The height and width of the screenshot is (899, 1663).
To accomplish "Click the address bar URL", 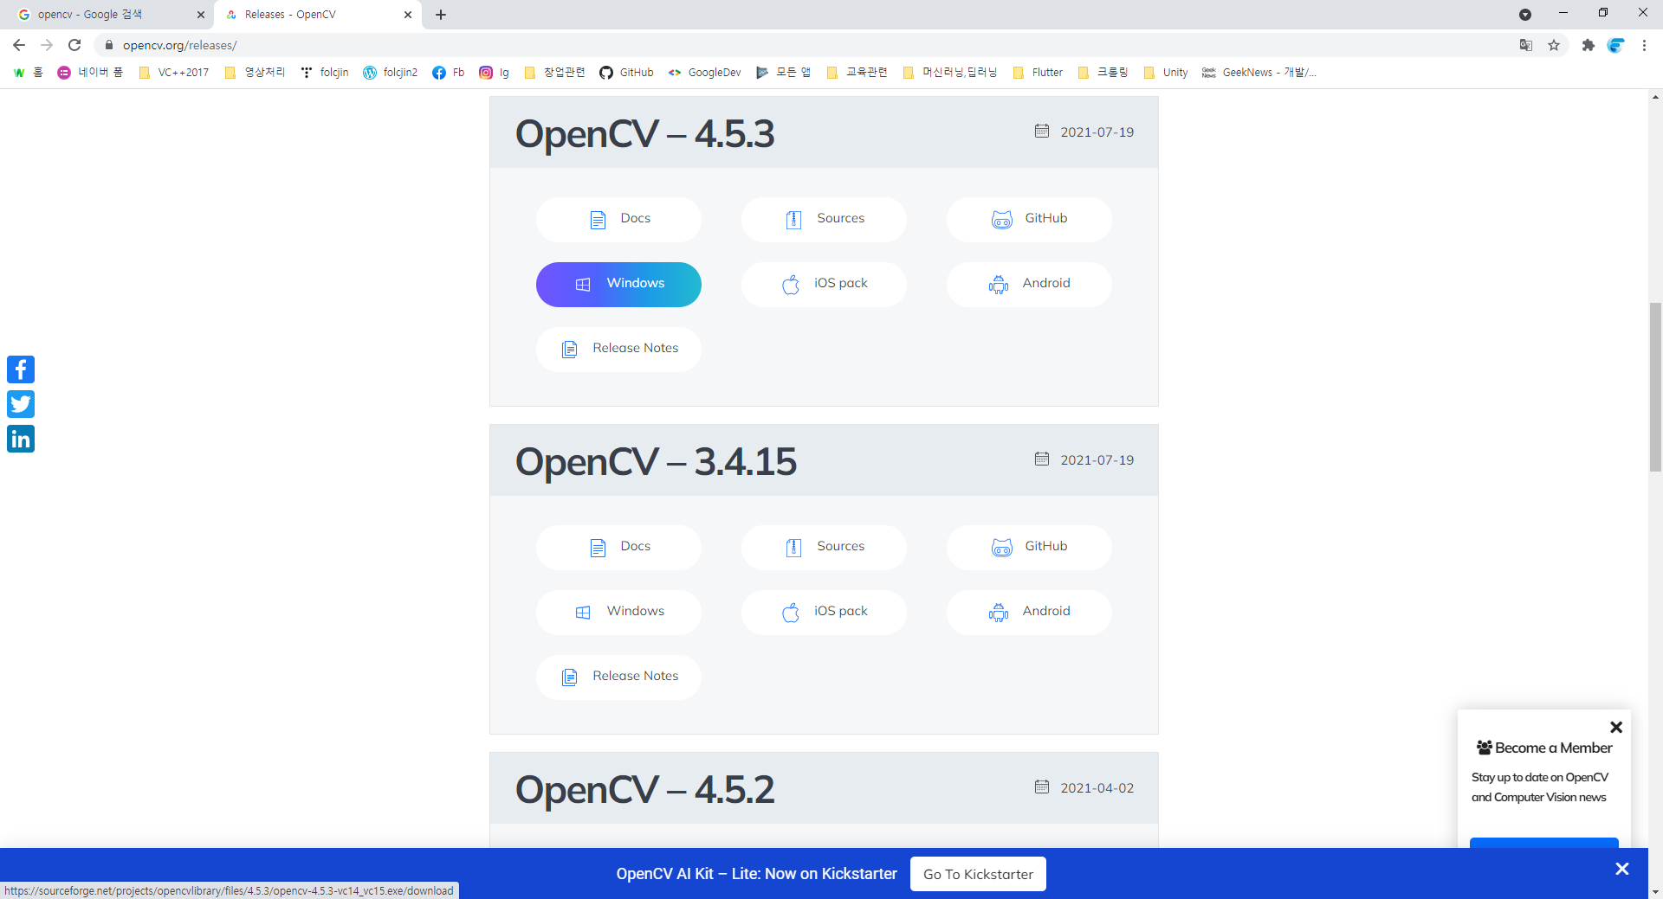I will tap(180, 45).
